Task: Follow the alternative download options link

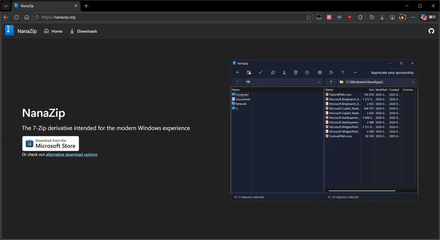Action: [71, 154]
